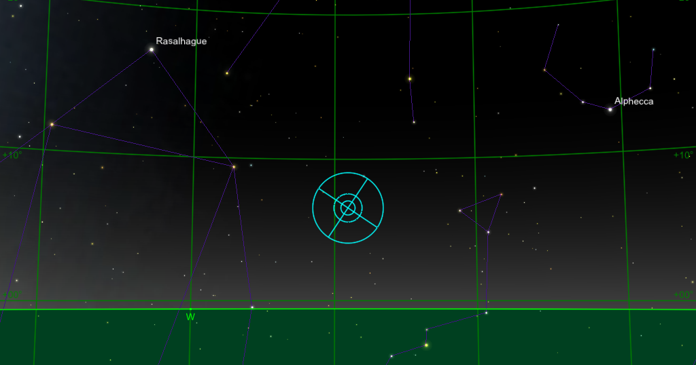Select the triangle's bottom vertex star above horizon
Viewport: 696px width, 365px height.
[x=488, y=232]
